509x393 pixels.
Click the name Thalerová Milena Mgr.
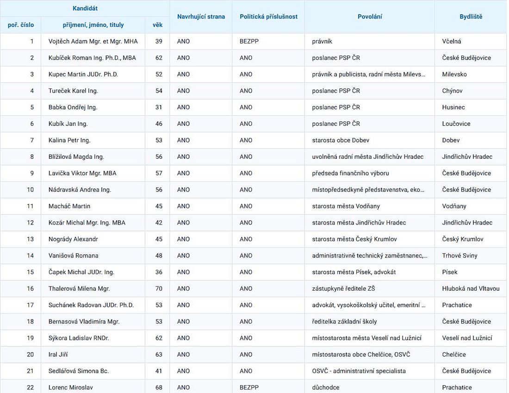tap(79, 289)
